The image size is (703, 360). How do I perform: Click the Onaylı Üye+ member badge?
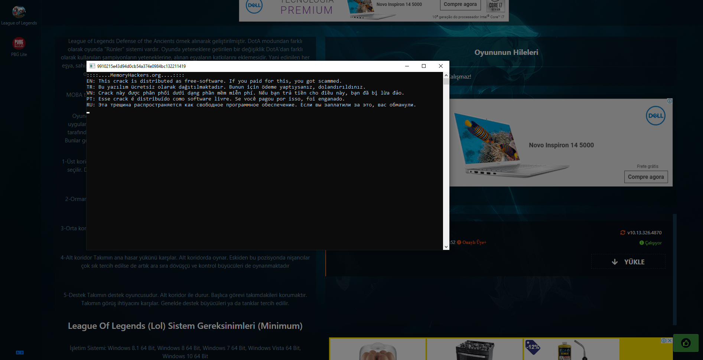[x=472, y=242]
